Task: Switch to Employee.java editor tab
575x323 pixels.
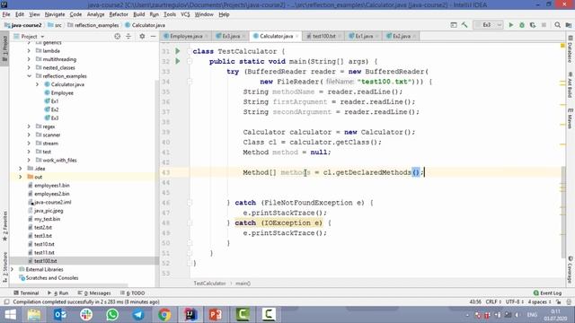Action: pyautogui.click(x=186, y=36)
